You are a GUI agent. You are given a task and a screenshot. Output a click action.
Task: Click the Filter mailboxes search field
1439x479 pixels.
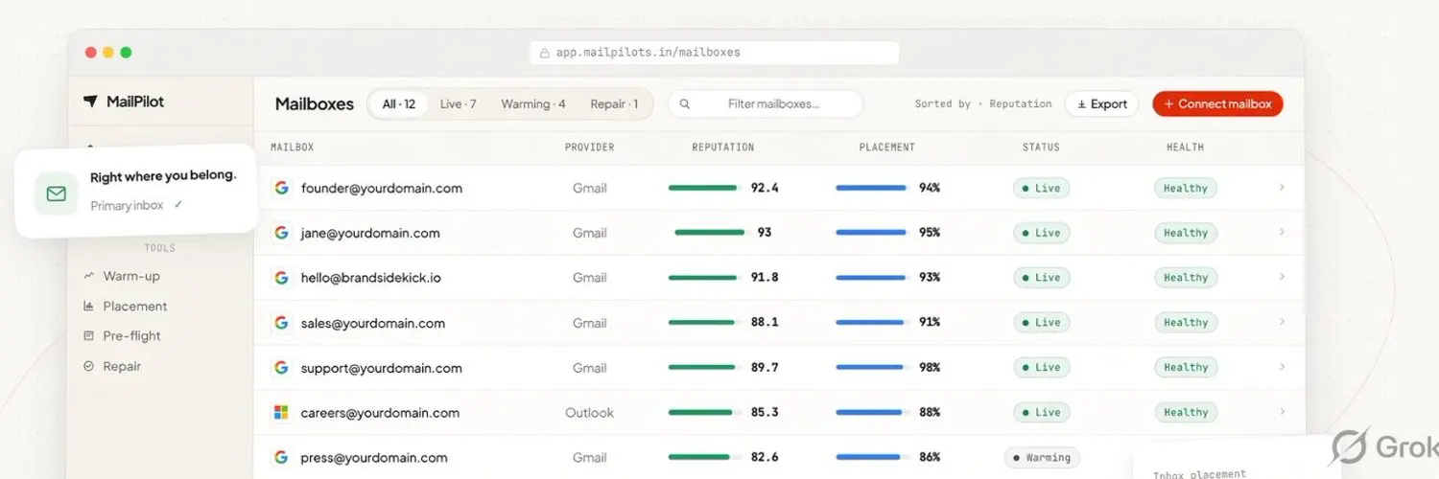tap(766, 104)
